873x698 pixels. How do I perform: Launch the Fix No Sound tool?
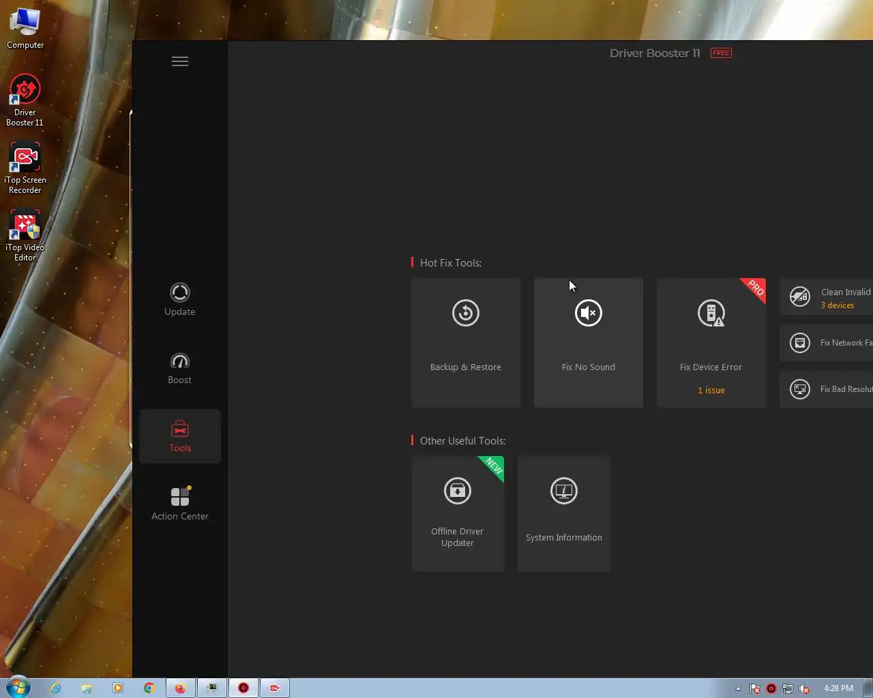coord(589,343)
